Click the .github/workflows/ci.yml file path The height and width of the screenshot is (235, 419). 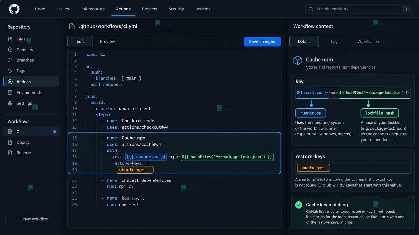pyautogui.click(x=108, y=26)
